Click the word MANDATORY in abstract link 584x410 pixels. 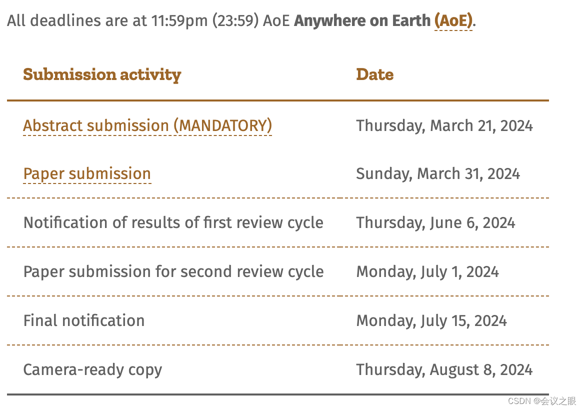(223, 126)
